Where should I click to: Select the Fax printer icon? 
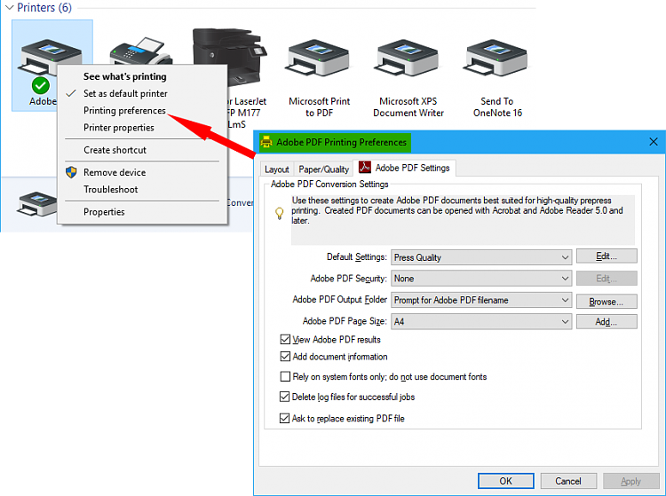pos(141,51)
